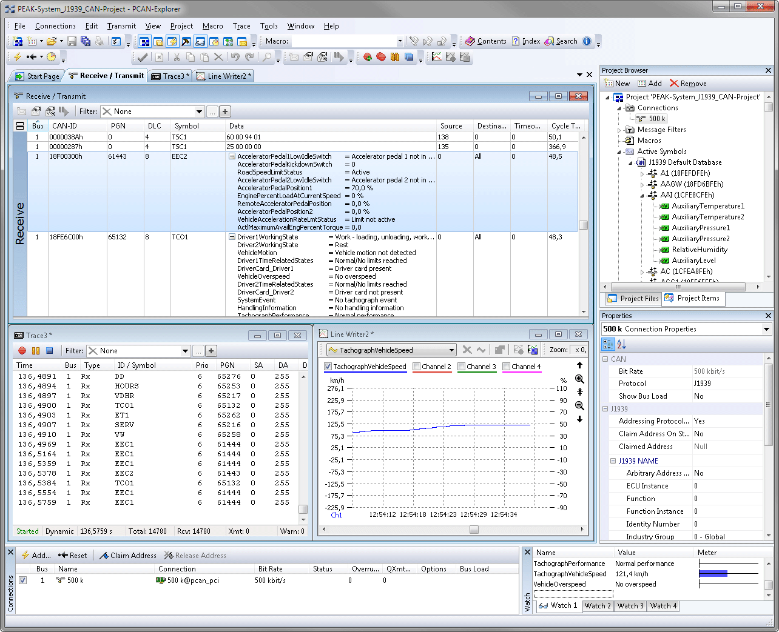
Task: Click the lightning bolt Connect icon
Action: [x=18, y=57]
